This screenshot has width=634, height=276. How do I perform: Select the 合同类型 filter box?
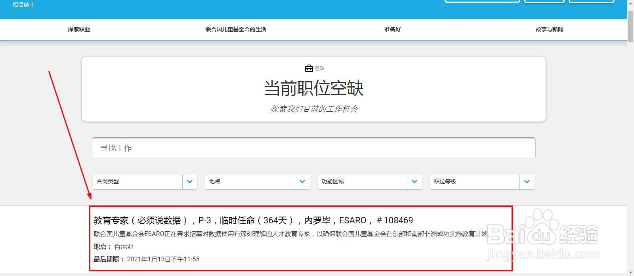click(145, 182)
